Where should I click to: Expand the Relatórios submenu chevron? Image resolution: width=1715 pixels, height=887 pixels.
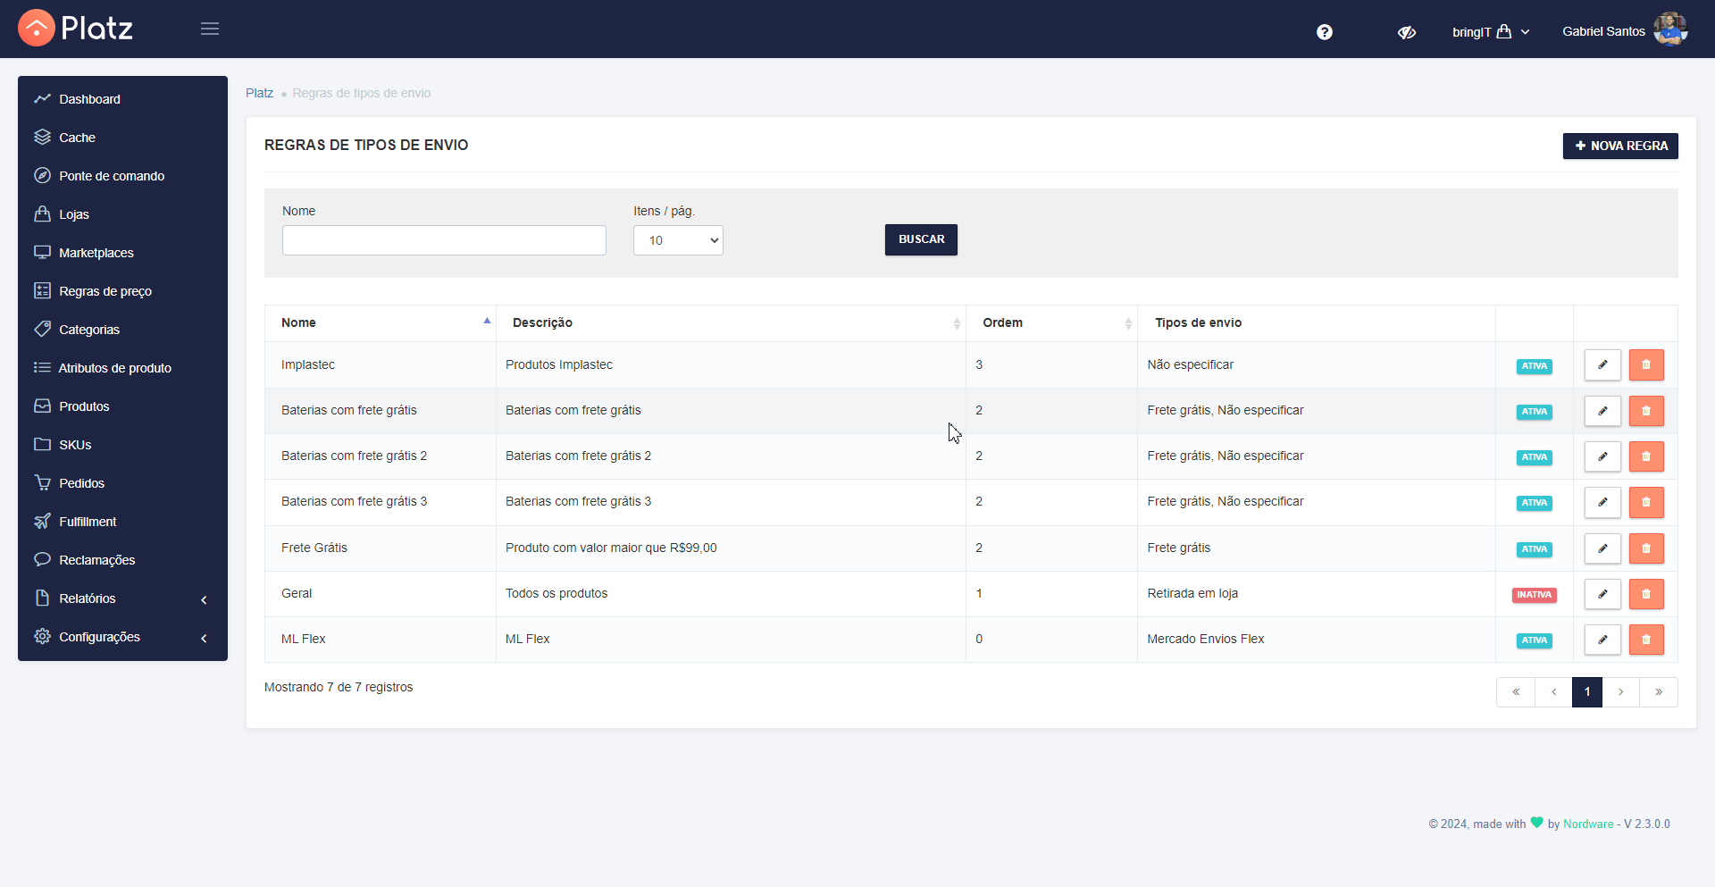[204, 599]
